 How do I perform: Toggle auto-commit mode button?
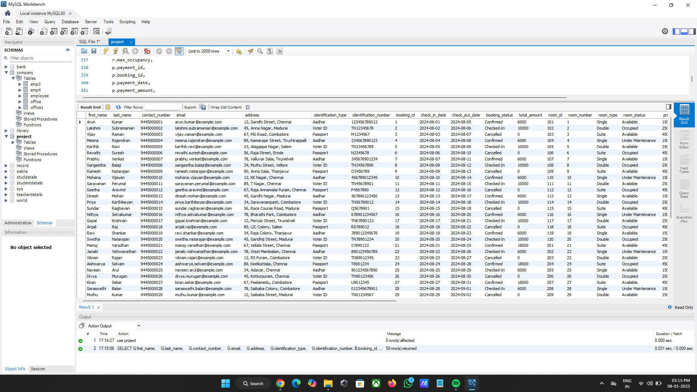[179, 51]
